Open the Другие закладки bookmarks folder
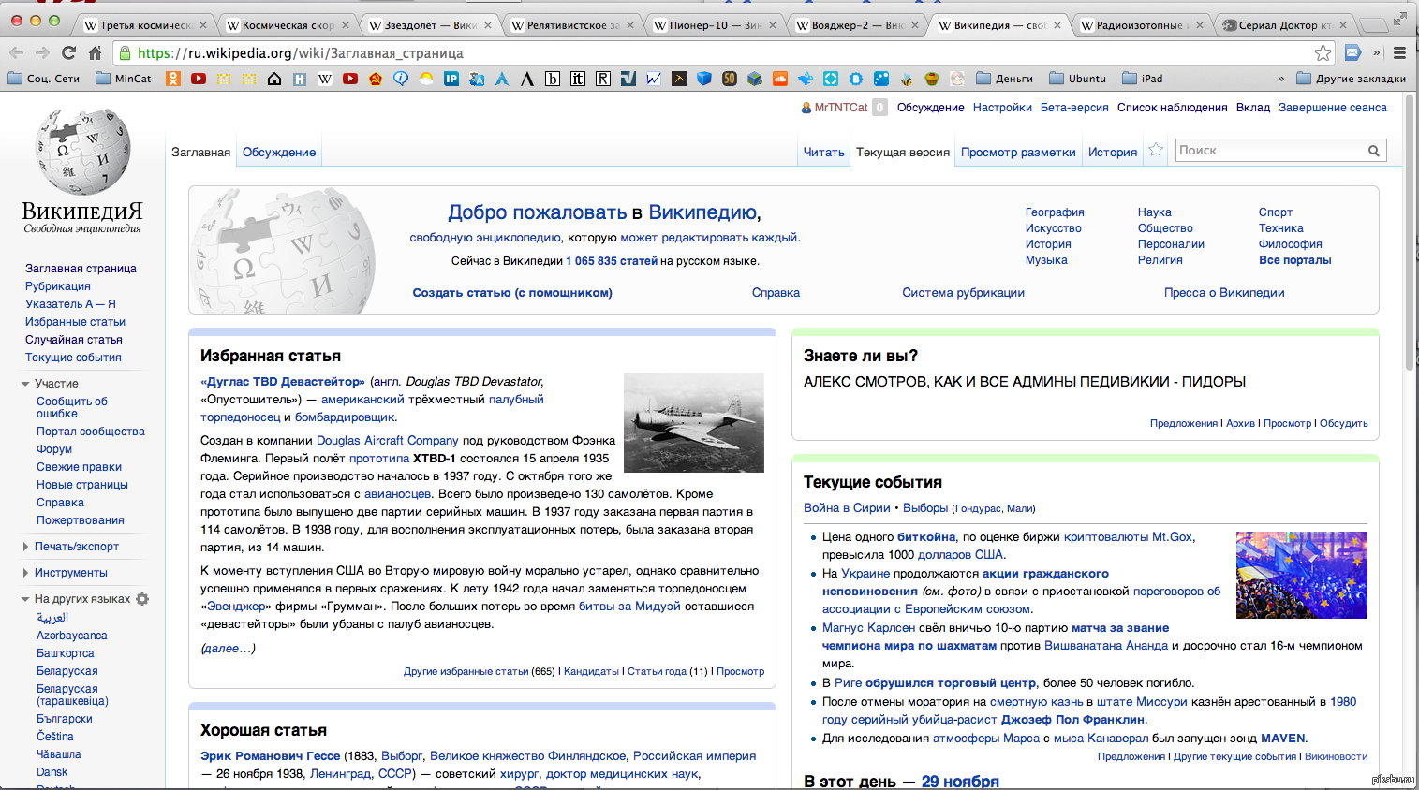Viewport: 1419px width, 790px height. pyautogui.click(x=1351, y=79)
